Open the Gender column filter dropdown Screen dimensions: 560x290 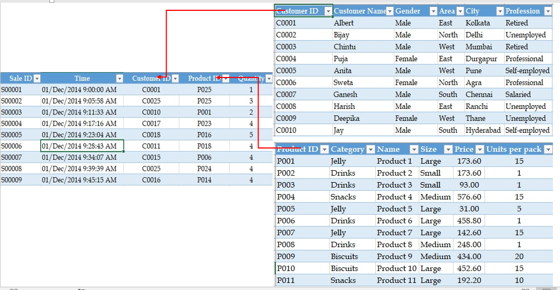click(433, 11)
